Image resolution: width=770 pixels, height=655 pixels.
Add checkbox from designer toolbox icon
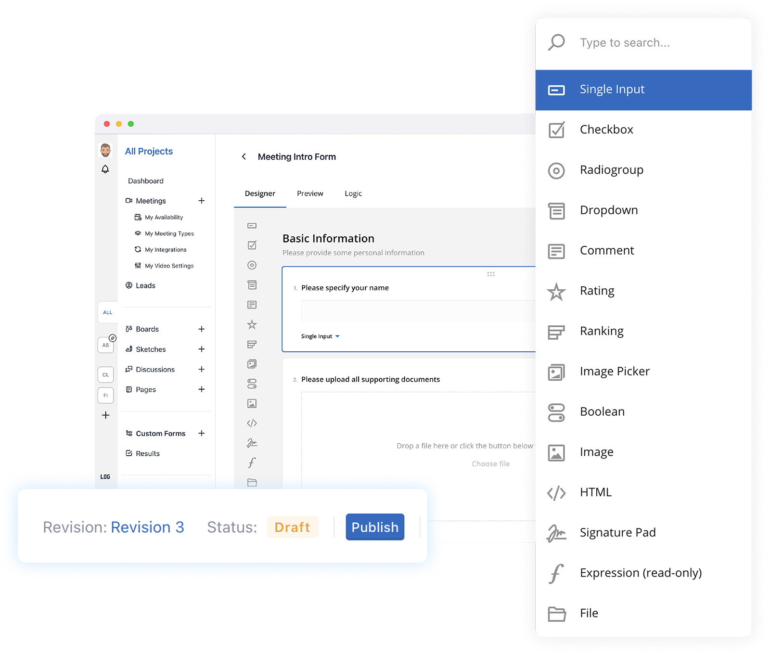(252, 245)
